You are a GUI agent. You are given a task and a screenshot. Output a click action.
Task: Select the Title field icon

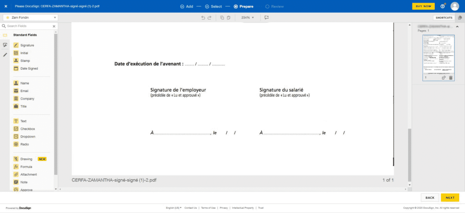click(16, 106)
